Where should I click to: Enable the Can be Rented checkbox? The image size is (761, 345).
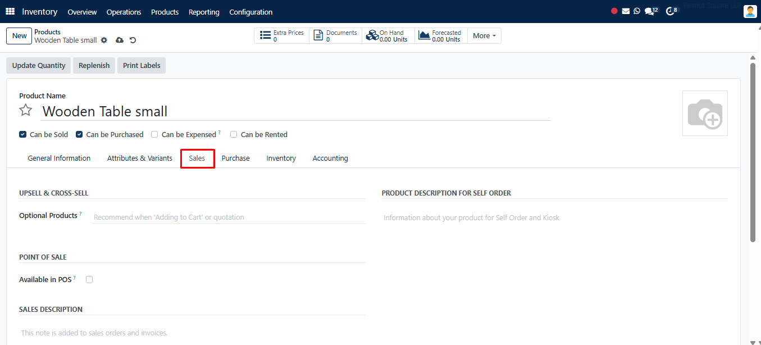point(234,134)
